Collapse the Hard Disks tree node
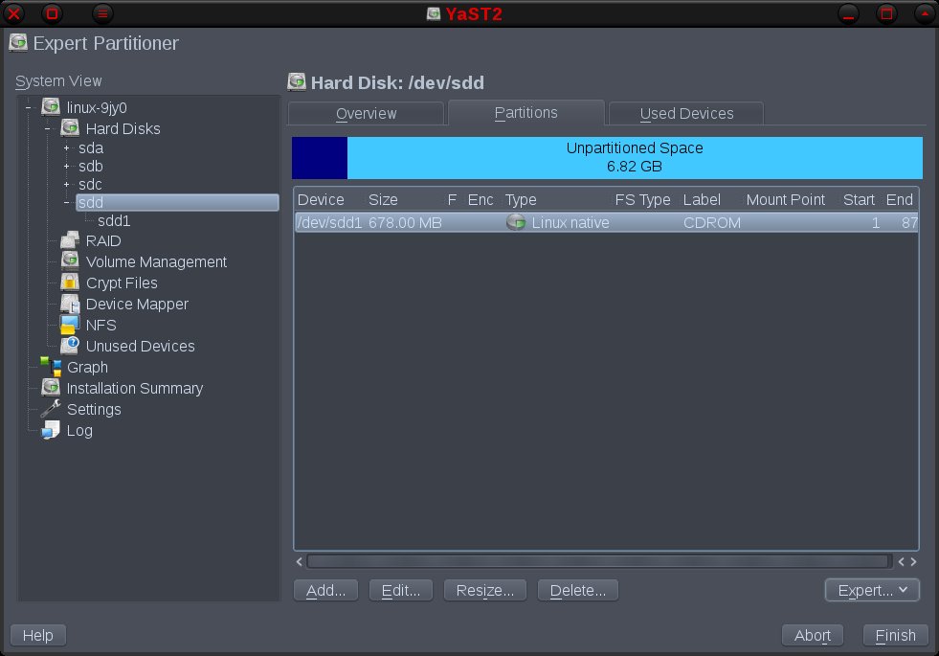The width and height of the screenshot is (939, 656). (x=47, y=128)
